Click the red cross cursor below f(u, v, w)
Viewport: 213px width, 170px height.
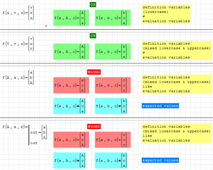[46, 26]
